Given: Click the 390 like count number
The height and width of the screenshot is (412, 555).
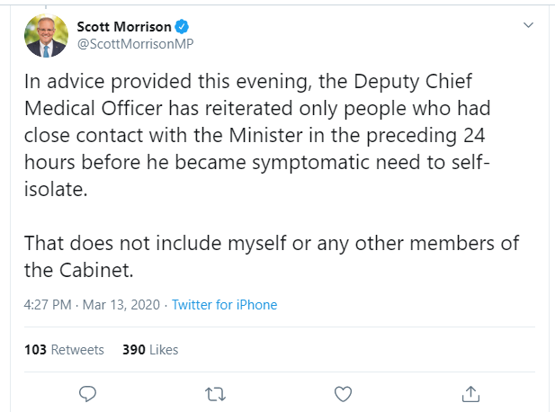Looking at the screenshot, I should pos(133,349).
